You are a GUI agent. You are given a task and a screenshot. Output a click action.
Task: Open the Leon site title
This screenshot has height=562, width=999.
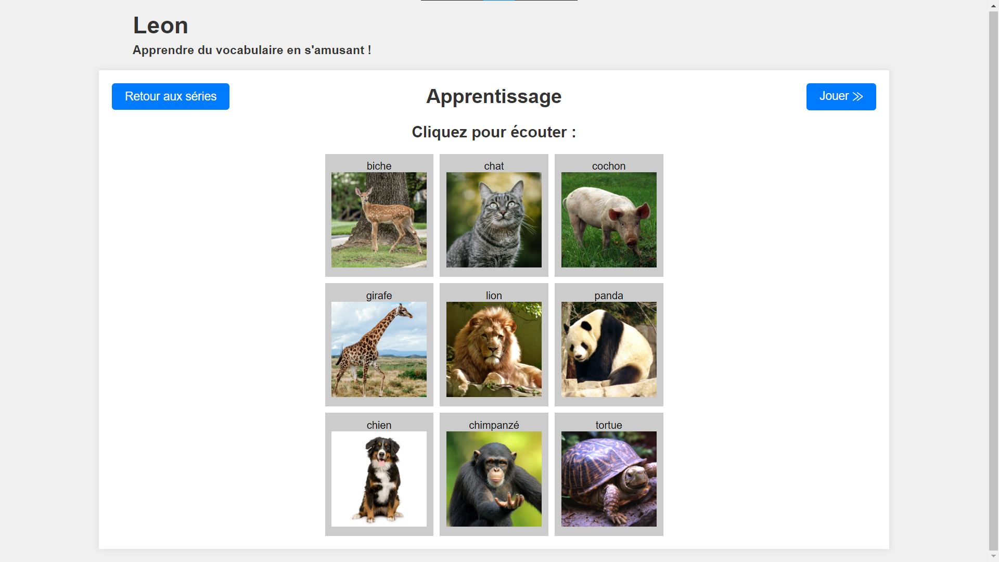click(x=160, y=25)
